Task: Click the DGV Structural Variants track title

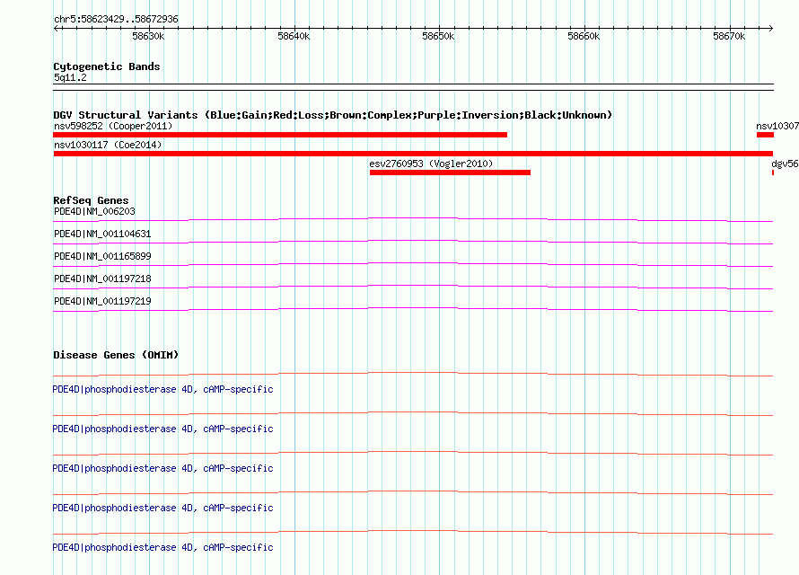Action: (333, 115)
